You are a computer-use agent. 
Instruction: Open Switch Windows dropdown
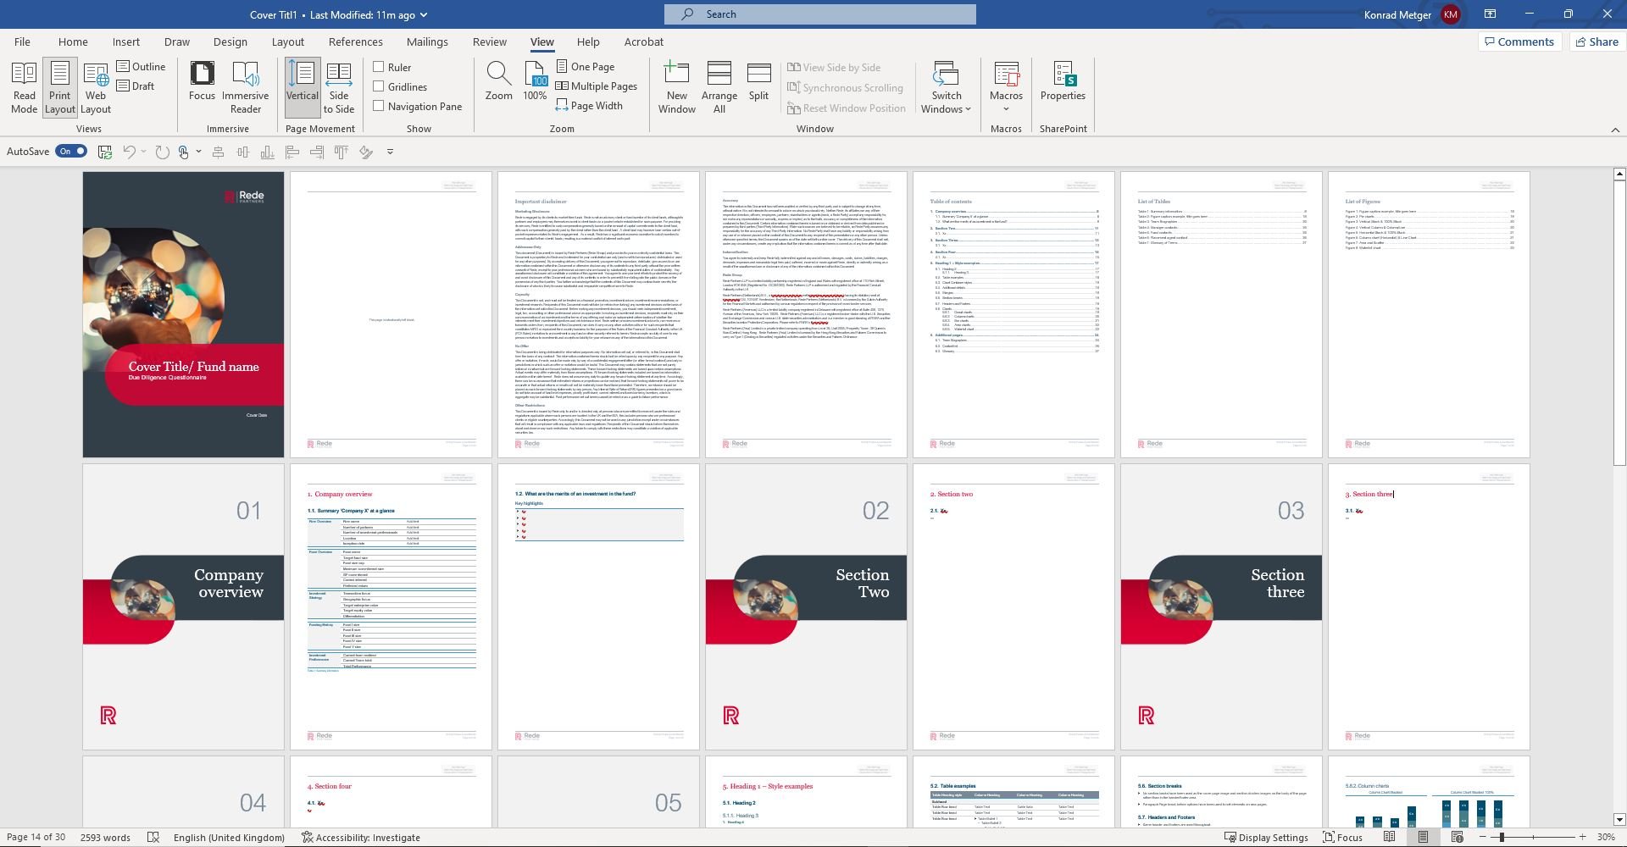tap(947, 87)
